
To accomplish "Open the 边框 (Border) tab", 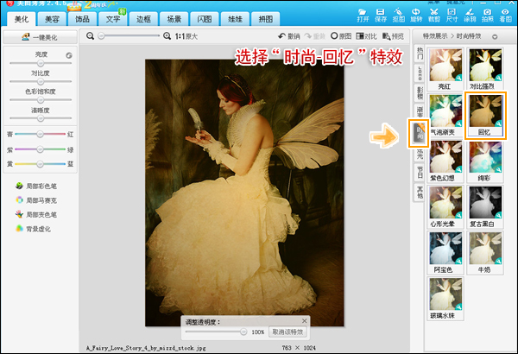I will click(x=143, y=18).
